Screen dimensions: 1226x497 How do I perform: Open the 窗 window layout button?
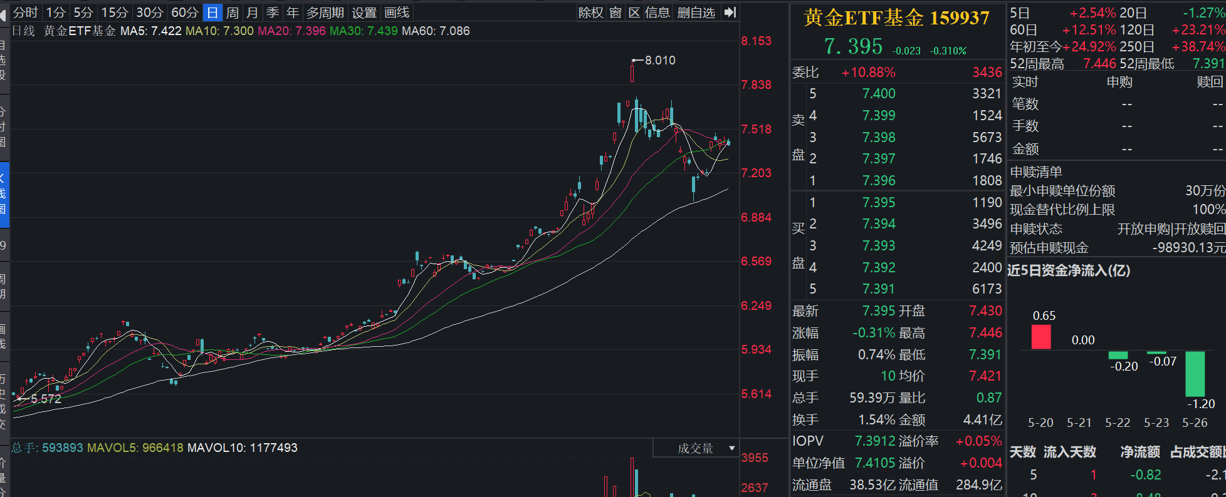pos(616,13)
